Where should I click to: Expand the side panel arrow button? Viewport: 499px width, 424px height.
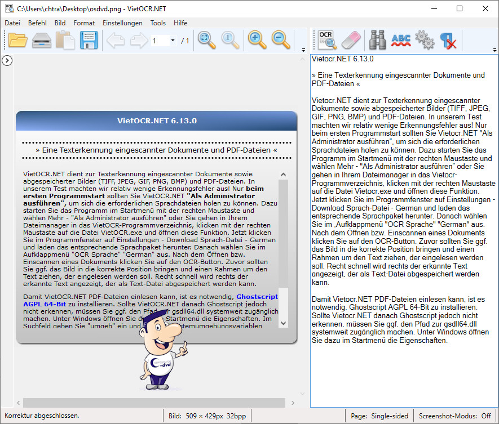[x=7, y=60]
